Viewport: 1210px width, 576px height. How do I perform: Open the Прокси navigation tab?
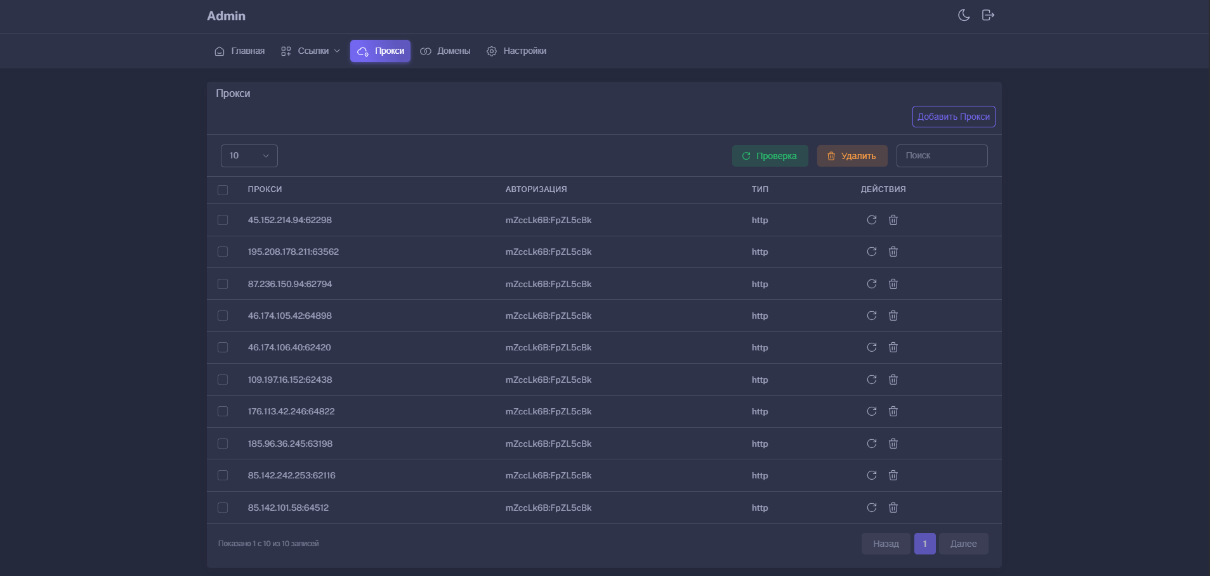(x=381, y=51)
